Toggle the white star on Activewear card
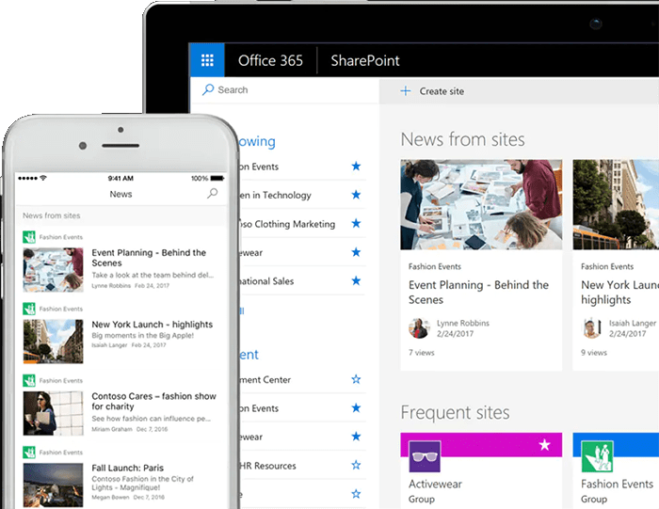This screenshot has width=659, height=509. [545, 444]
